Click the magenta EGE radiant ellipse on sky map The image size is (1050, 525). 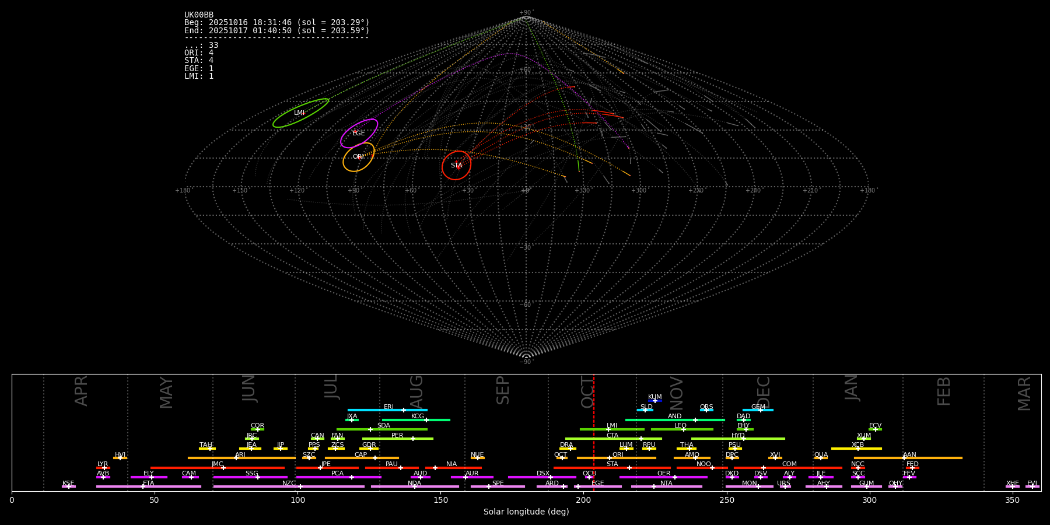coord(359,133)
